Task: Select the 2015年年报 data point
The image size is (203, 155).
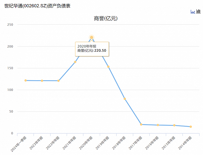Action: coord(174,125)
